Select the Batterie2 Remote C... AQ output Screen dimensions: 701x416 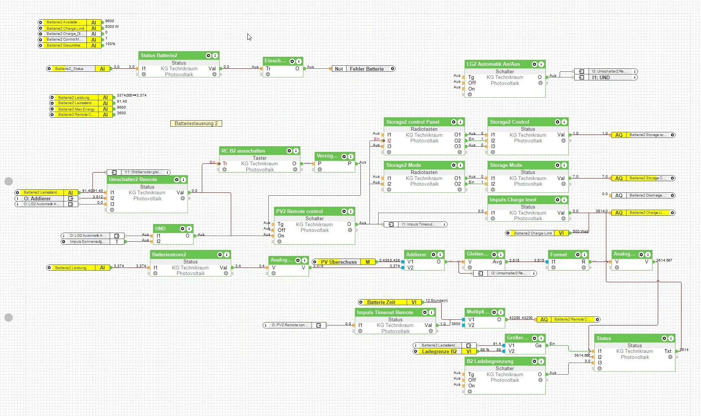click(x=568, y=319)
